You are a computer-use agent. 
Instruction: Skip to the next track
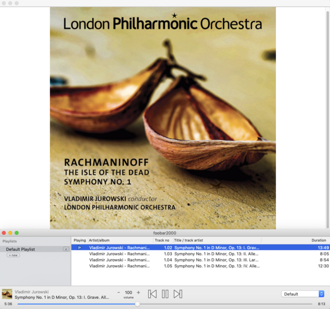pos(178,294)
